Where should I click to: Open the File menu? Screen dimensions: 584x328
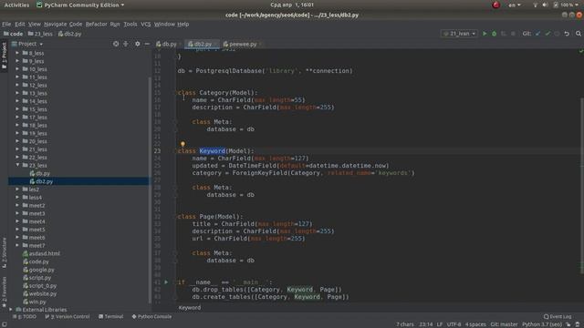6,25
